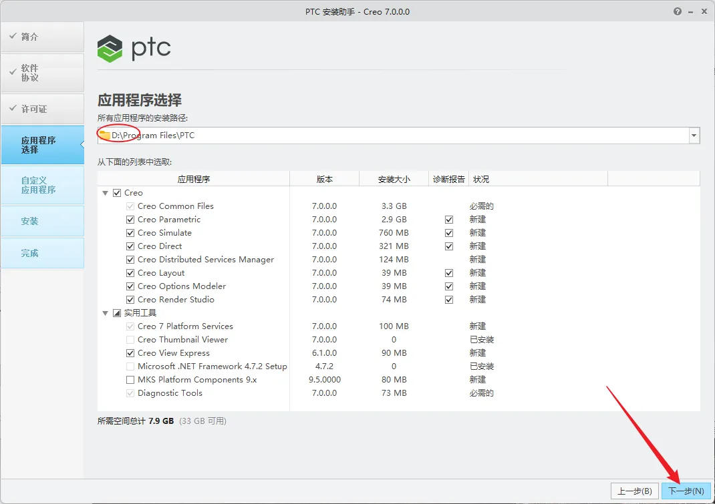Go to the 许可证 step
Screen dimensions: 715x504
(x=42, y=109)
